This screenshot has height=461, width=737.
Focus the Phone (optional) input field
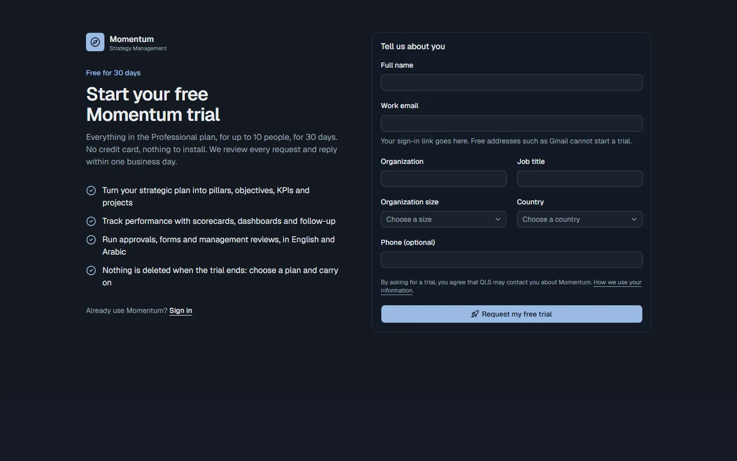point(512,260)
